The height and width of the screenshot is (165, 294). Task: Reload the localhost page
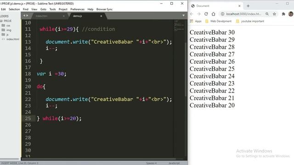tap(206, 14)
